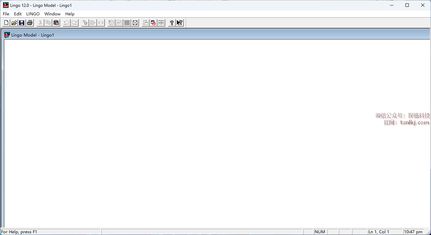Print the model using printer icon

coord(30,23)
